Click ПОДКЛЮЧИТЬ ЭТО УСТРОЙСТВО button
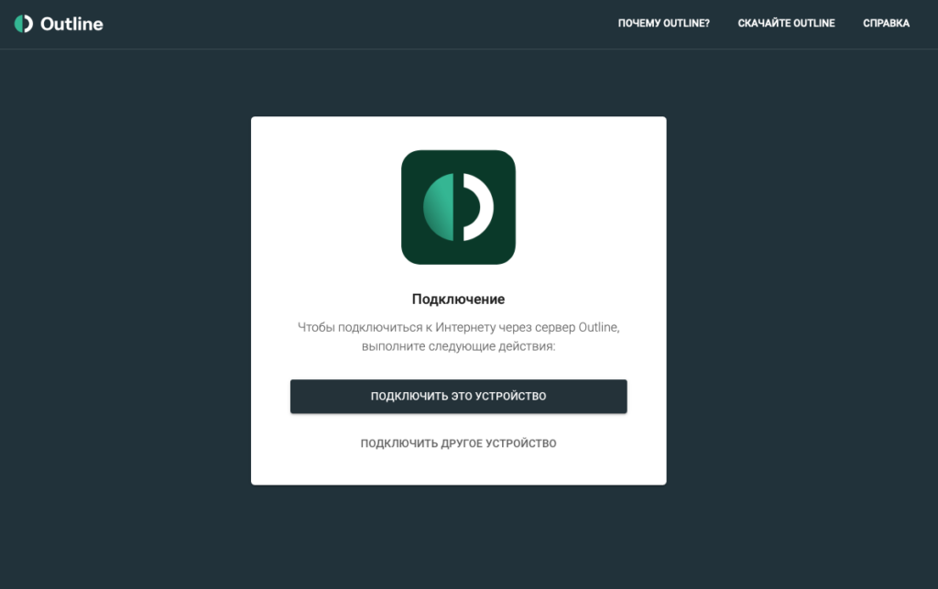The height and width of the screenshot is (589, 938). point(458,396)
